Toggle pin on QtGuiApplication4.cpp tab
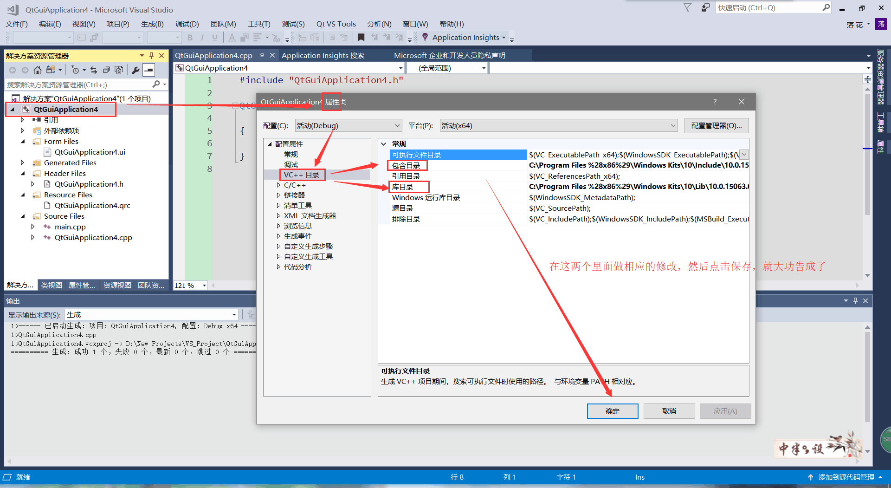 262,55
